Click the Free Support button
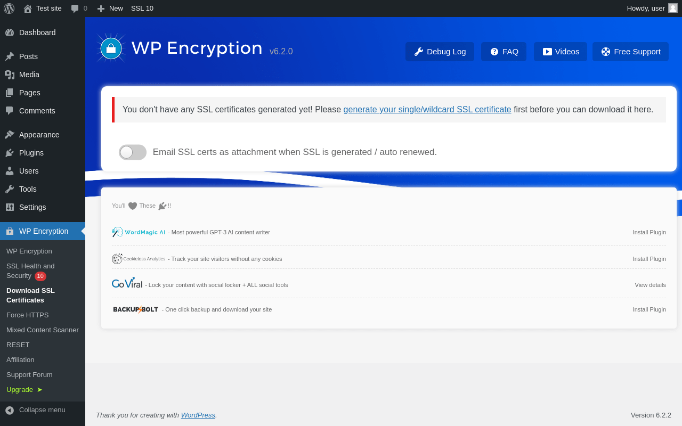Screen dimensions: 682x426 630,52
